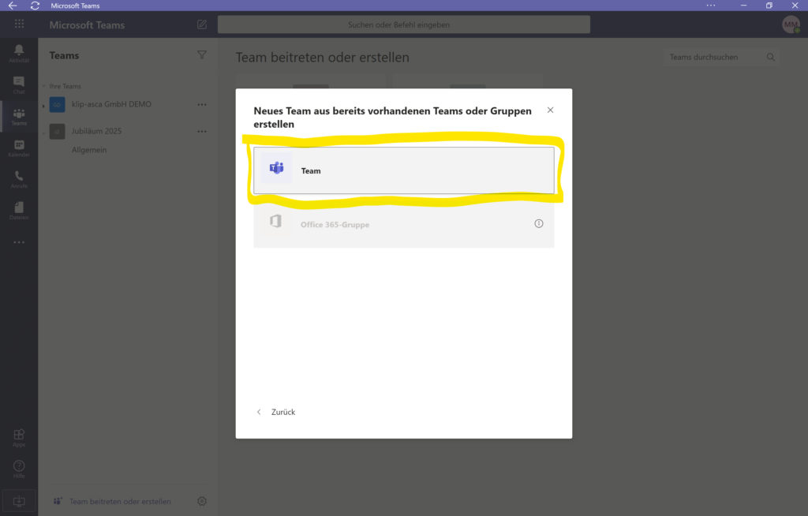Click the Jubiläum 2025 team avatar

57,132
